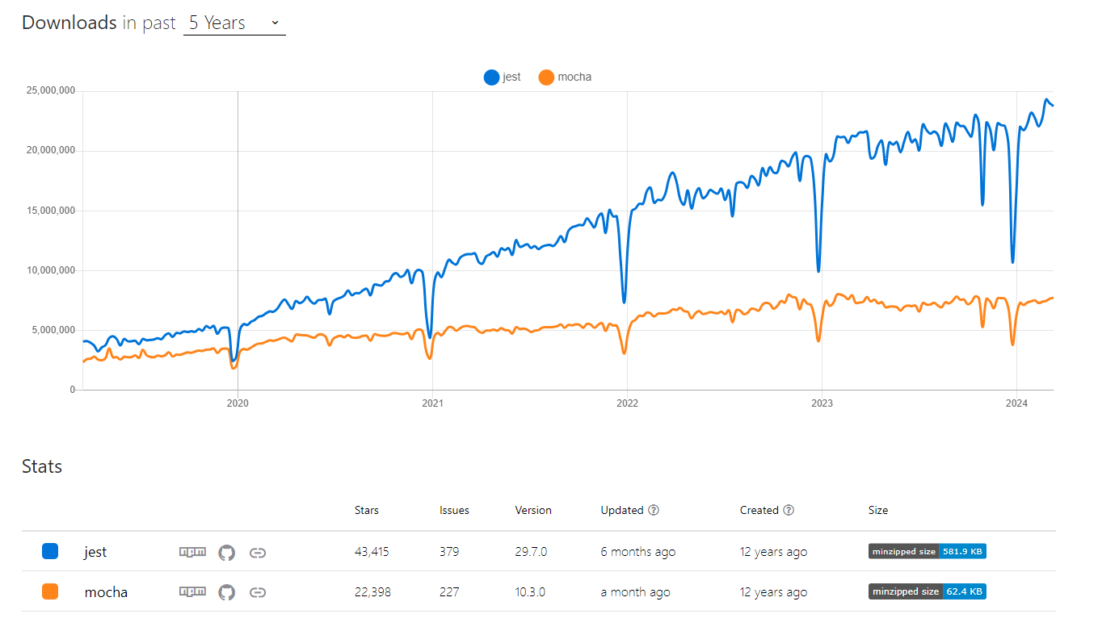Viewport: 1098px width, 635px height.
Task: Click the jest row's 12 years ago value
Action: [x=773, y=552]
